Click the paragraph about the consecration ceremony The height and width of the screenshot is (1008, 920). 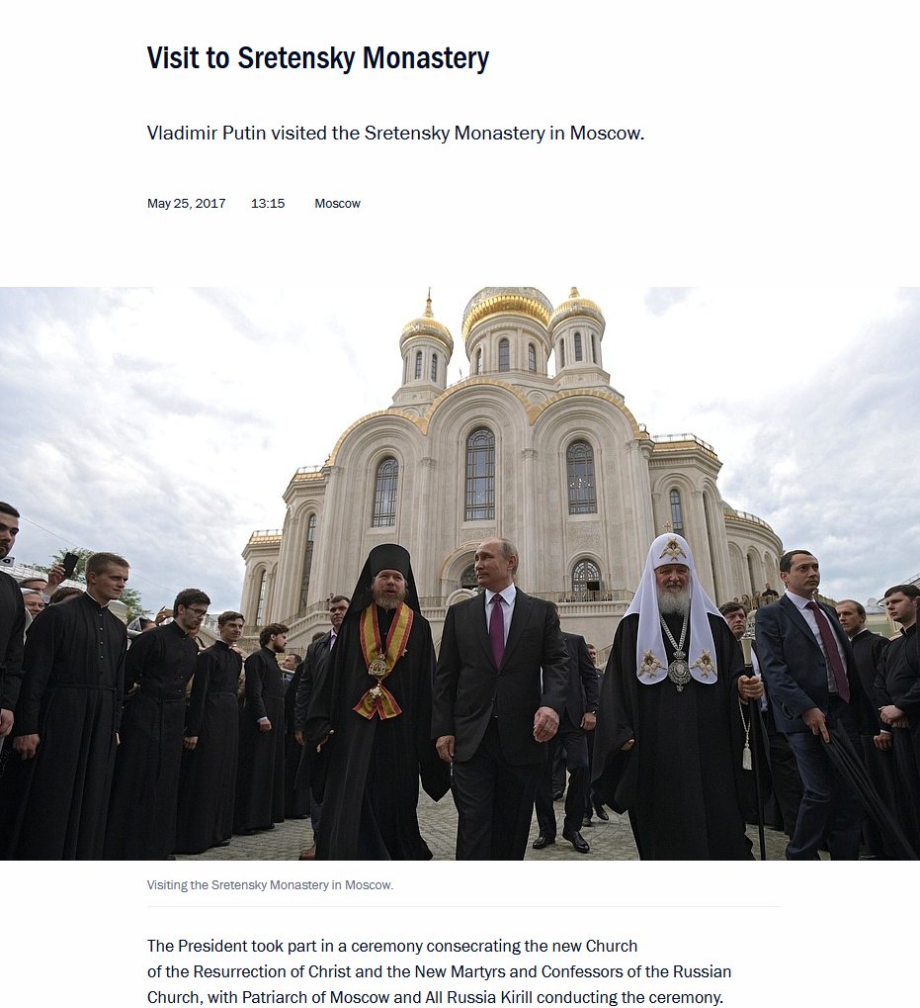click(x=439, y=971)
